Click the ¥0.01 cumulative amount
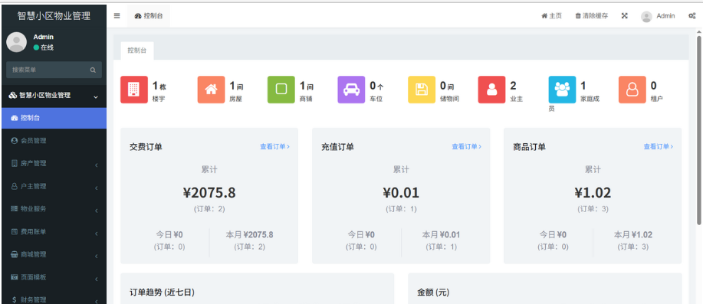This screenshot has width=703, height=304. coord(401,192)
